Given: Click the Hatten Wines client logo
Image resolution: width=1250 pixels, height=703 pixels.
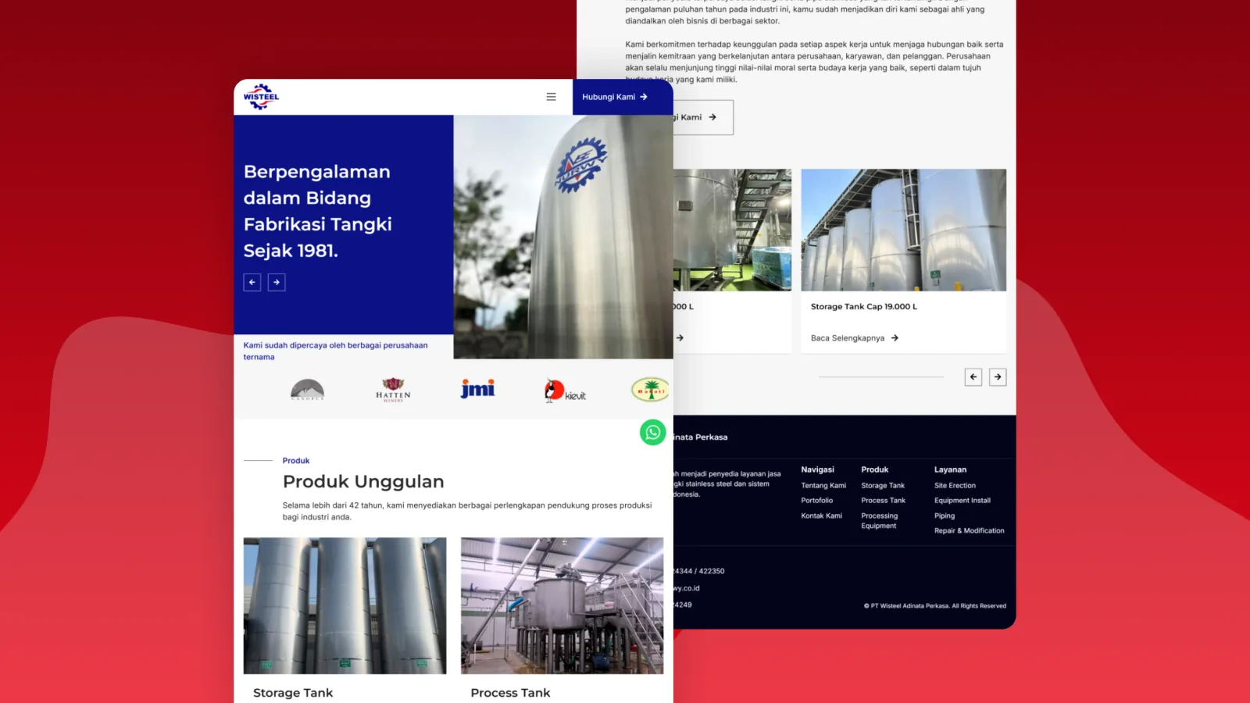Looking at the screenshot, I should 393,389.
